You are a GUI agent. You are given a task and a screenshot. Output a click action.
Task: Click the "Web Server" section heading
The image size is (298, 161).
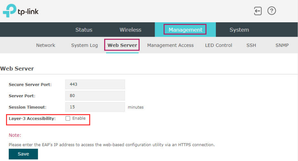coord(17,69)
